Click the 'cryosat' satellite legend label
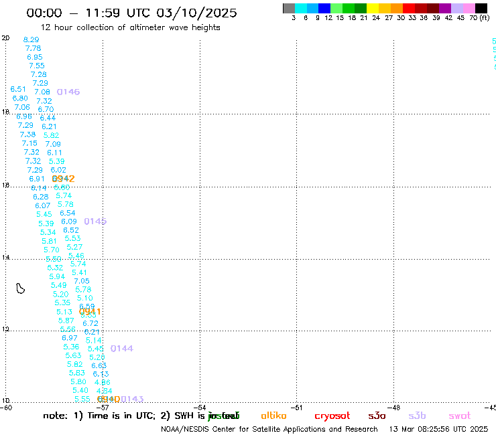 332,416
